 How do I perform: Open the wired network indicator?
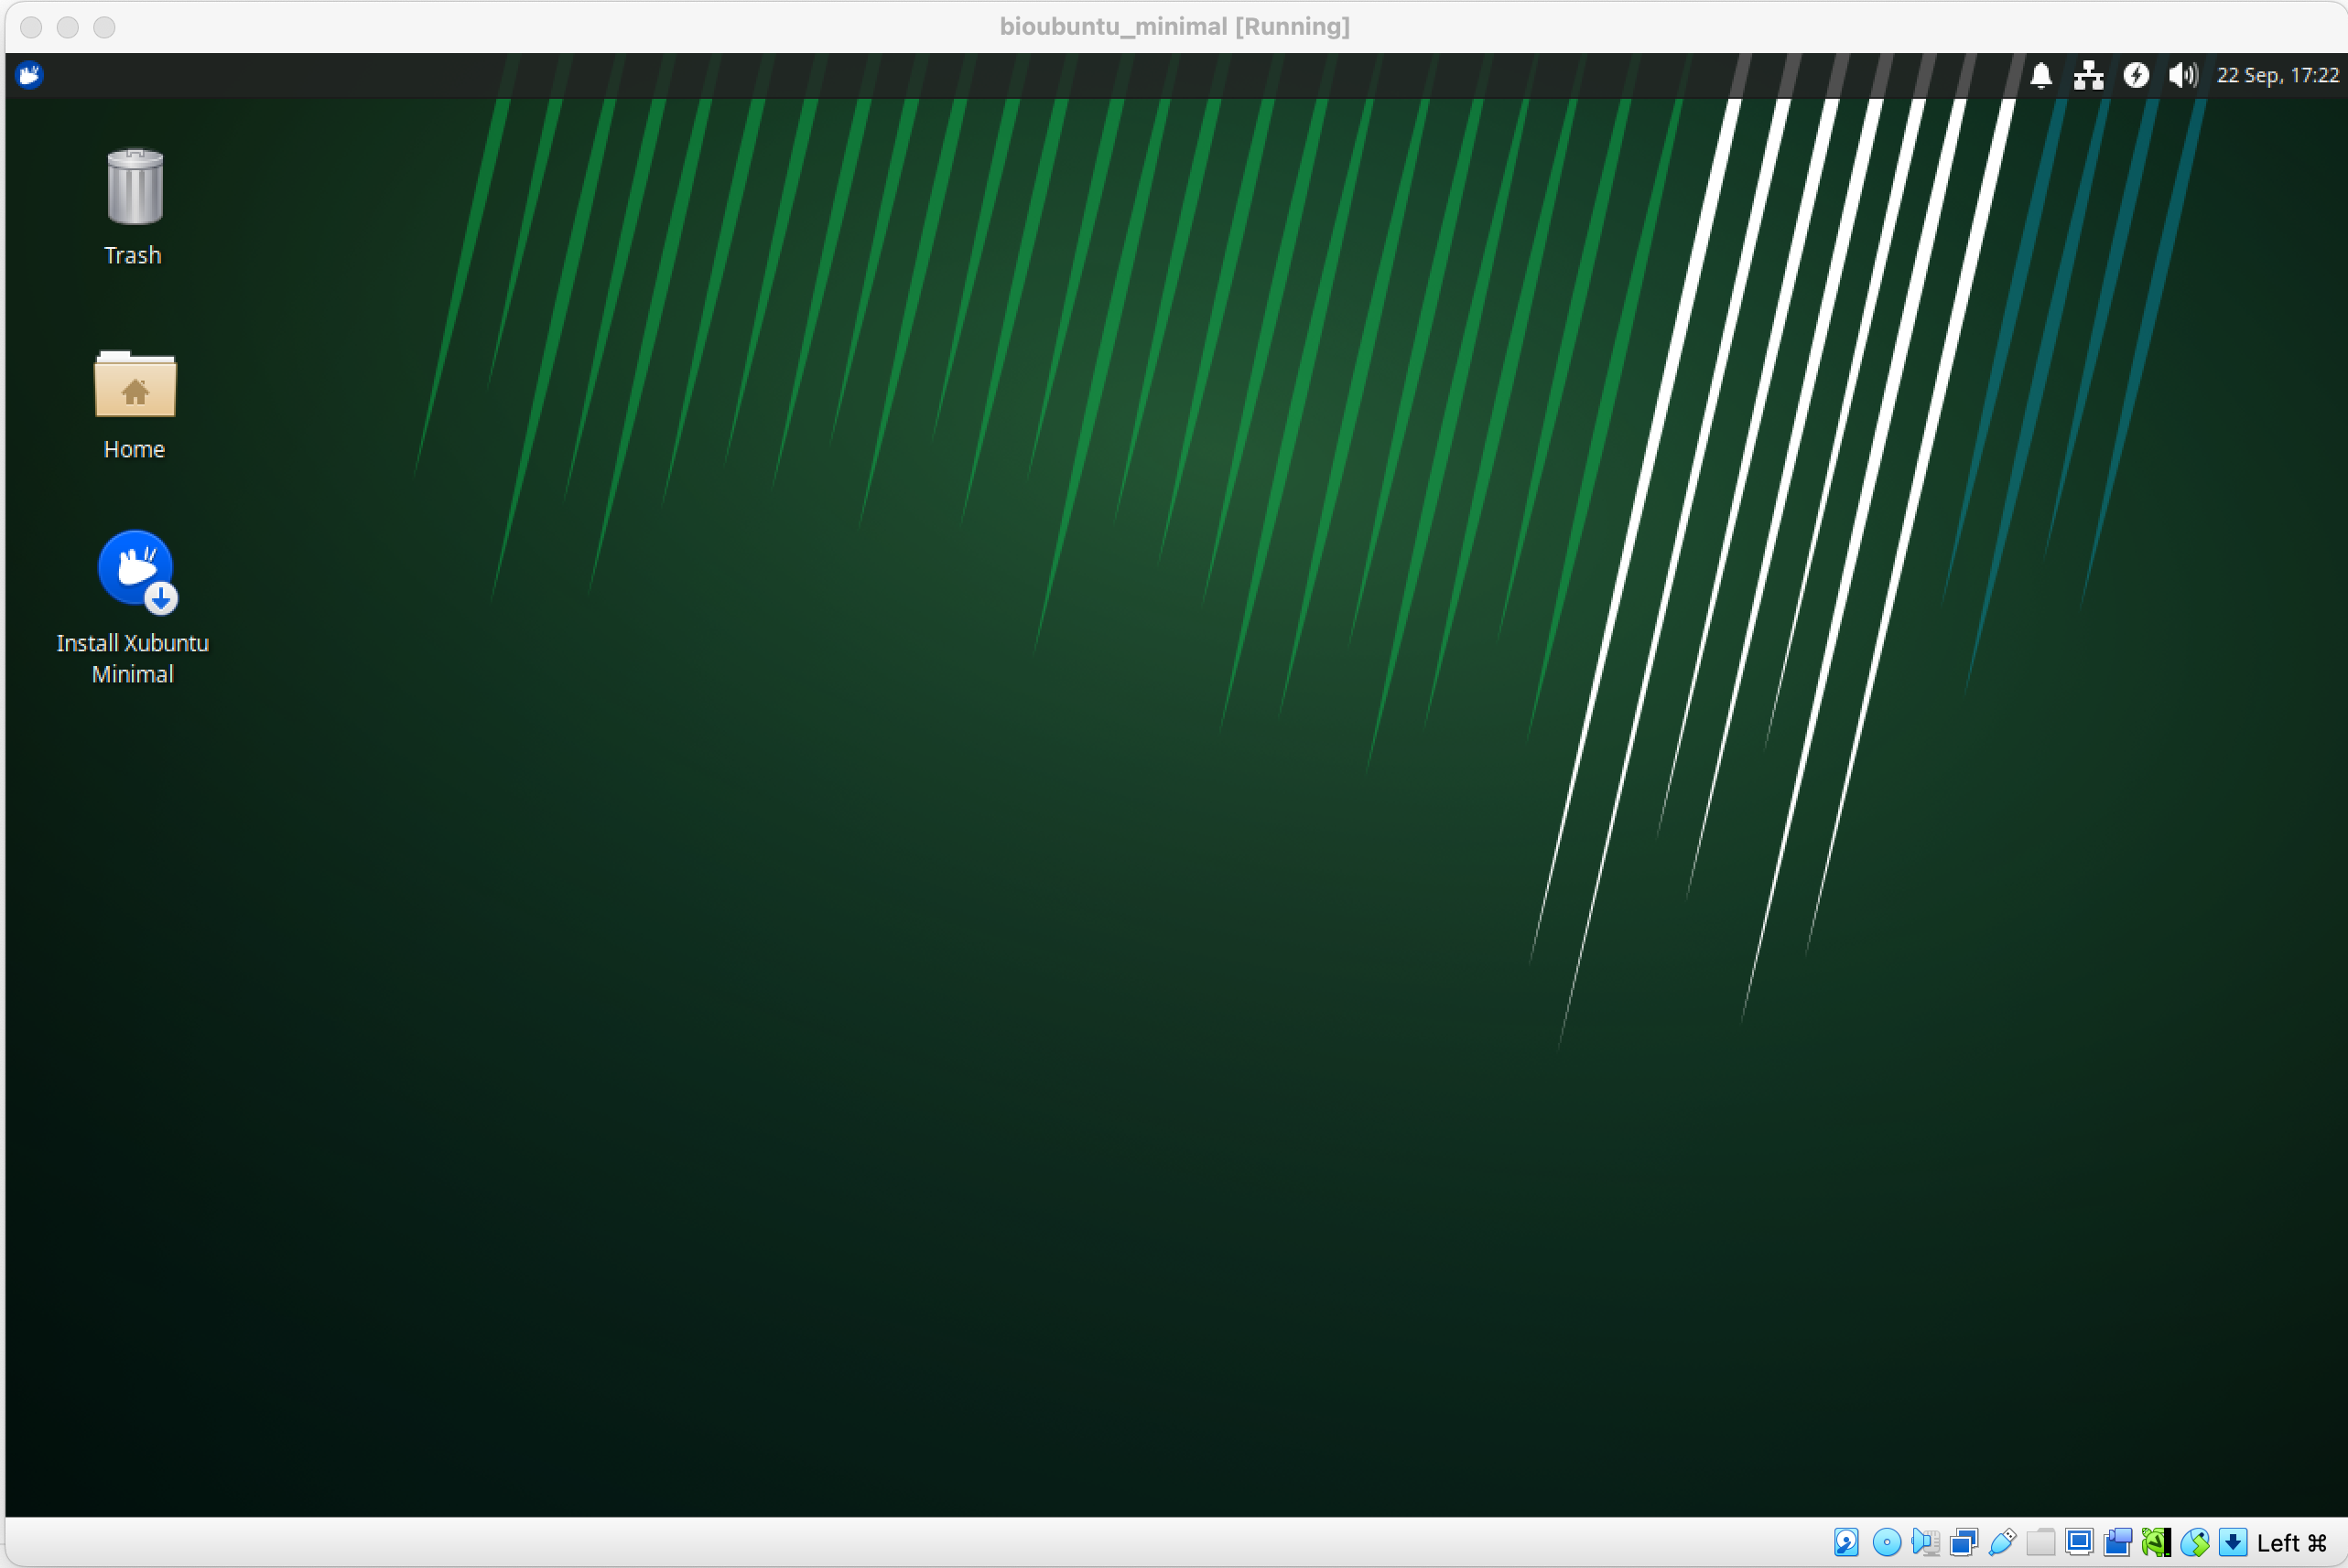coord(2088,75)
